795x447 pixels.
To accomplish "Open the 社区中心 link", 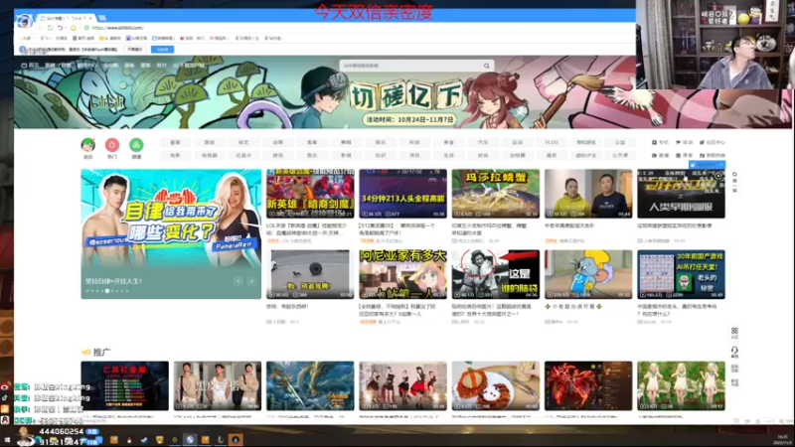I will coord(713,142).
